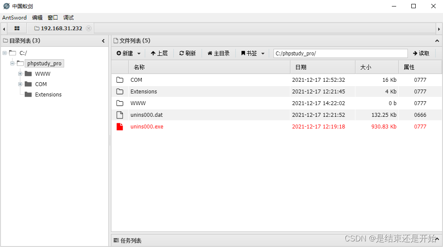Image resolution: width=443 pixels, height=247 pixels.
Task: Refresh file list with 刷新
Action: [187, 53]
